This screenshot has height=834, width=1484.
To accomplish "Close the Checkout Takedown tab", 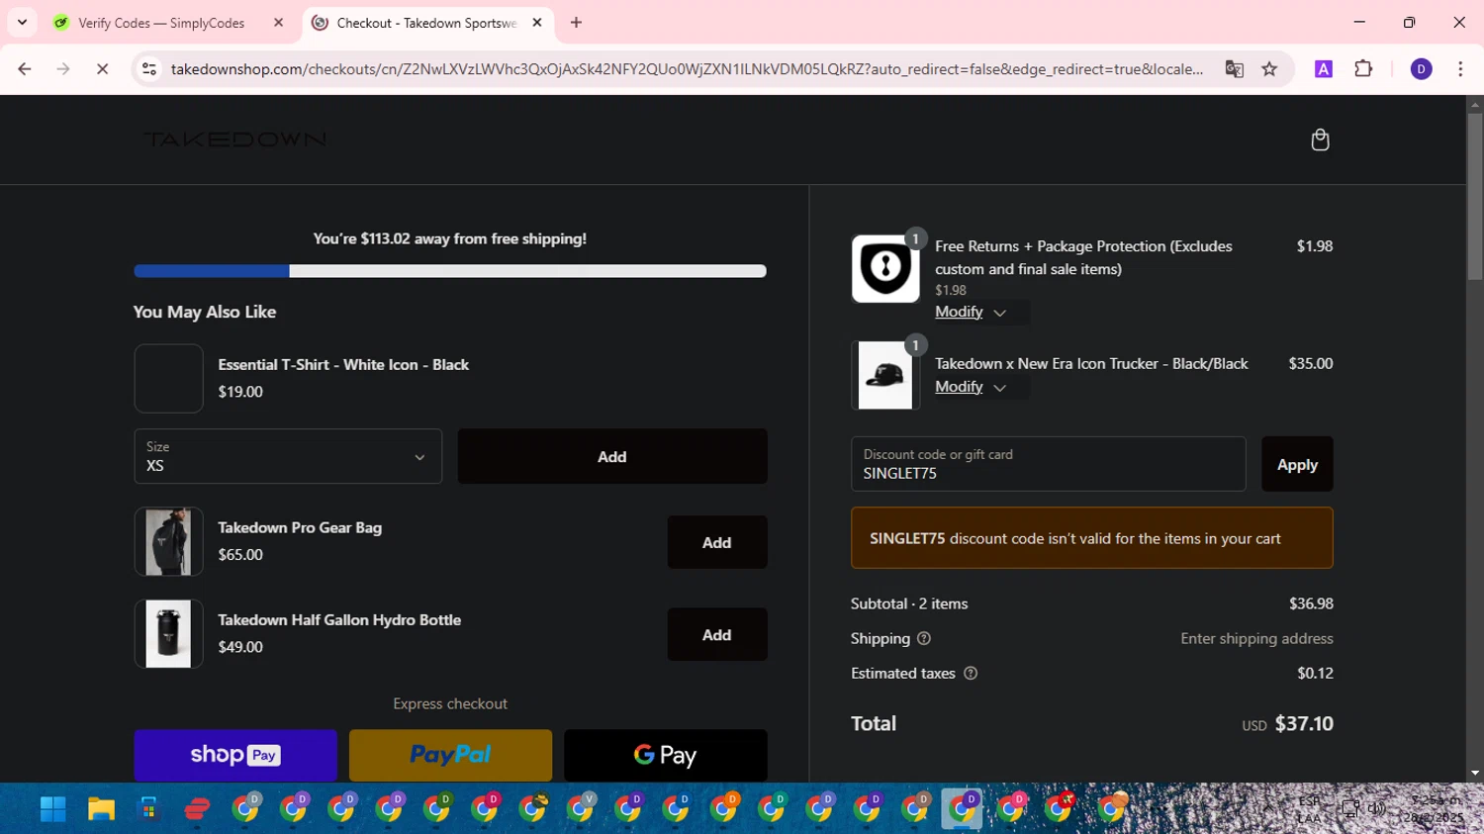I will [x=537, y=22].
